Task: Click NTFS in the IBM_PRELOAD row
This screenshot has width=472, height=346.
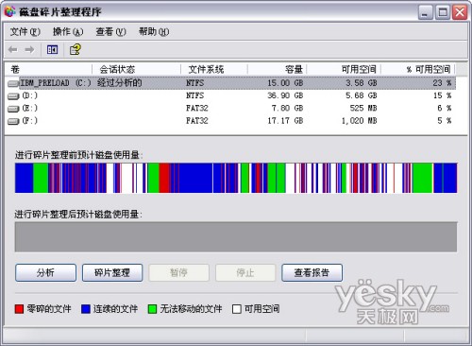Action: [194, 83]
